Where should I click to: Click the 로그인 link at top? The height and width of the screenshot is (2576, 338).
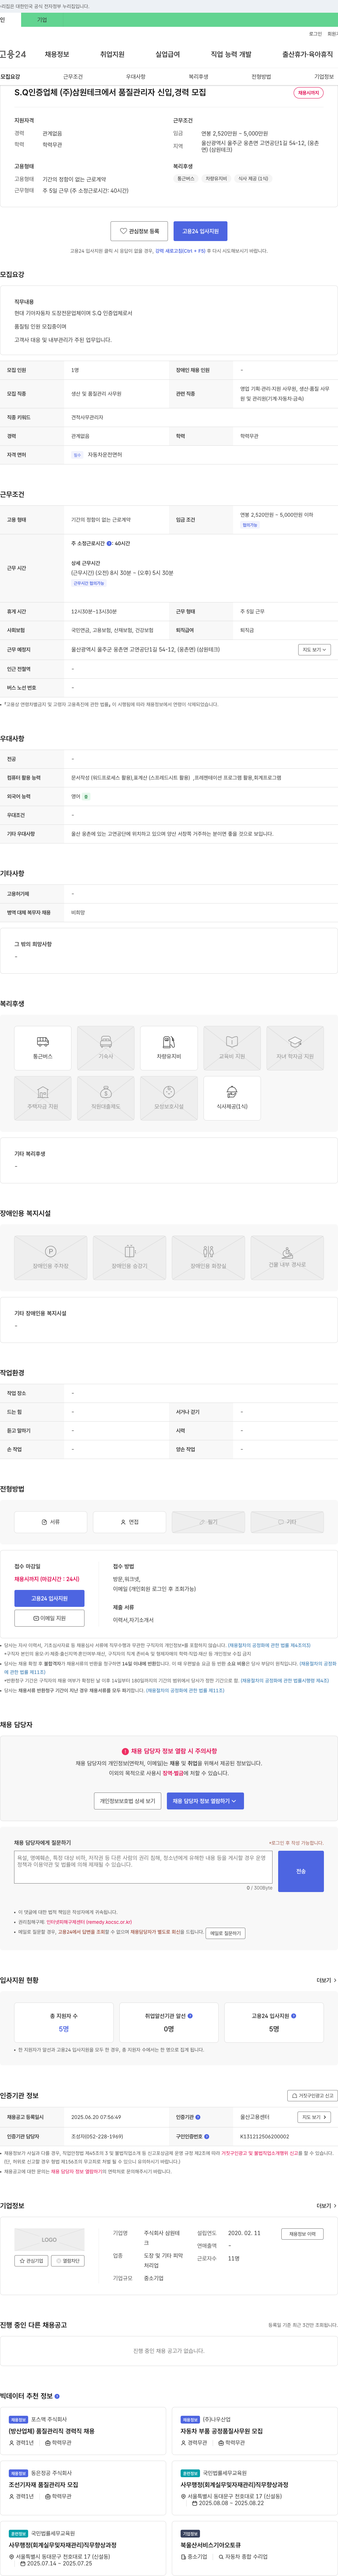pyautogui.click(x=315, y=34)
